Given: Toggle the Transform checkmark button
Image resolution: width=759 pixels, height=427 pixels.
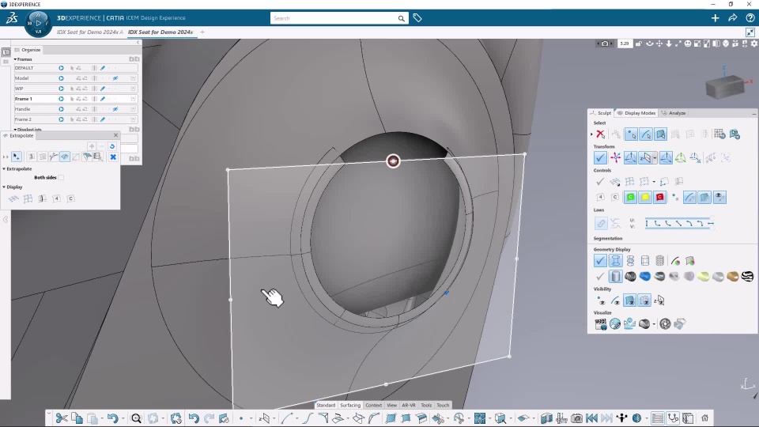Looking at the screenshot, I should pyautogui.click(x=600, y=157).
